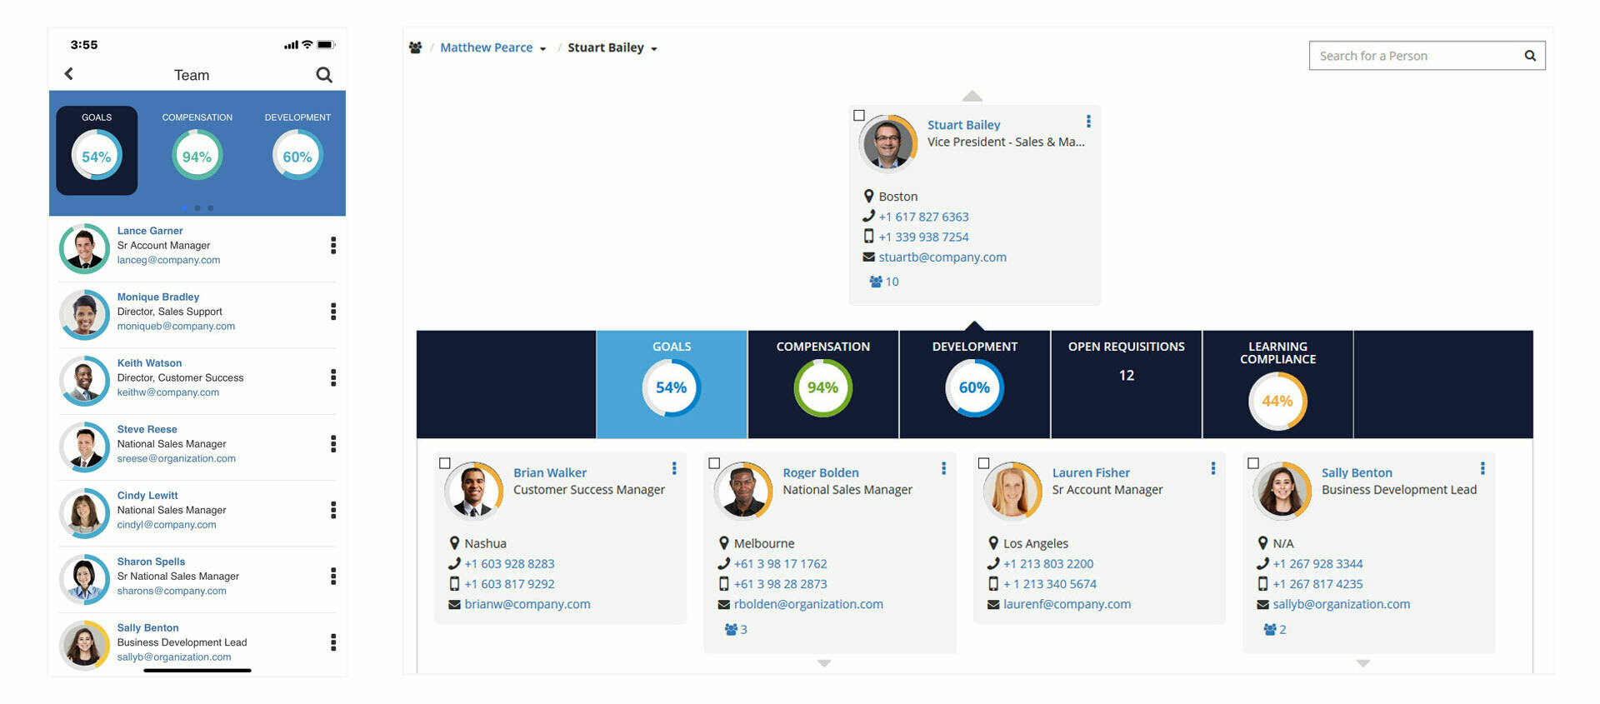Click Roger Bolden's profile photo
The image size is (1600, 704).
tap(743, 491)
